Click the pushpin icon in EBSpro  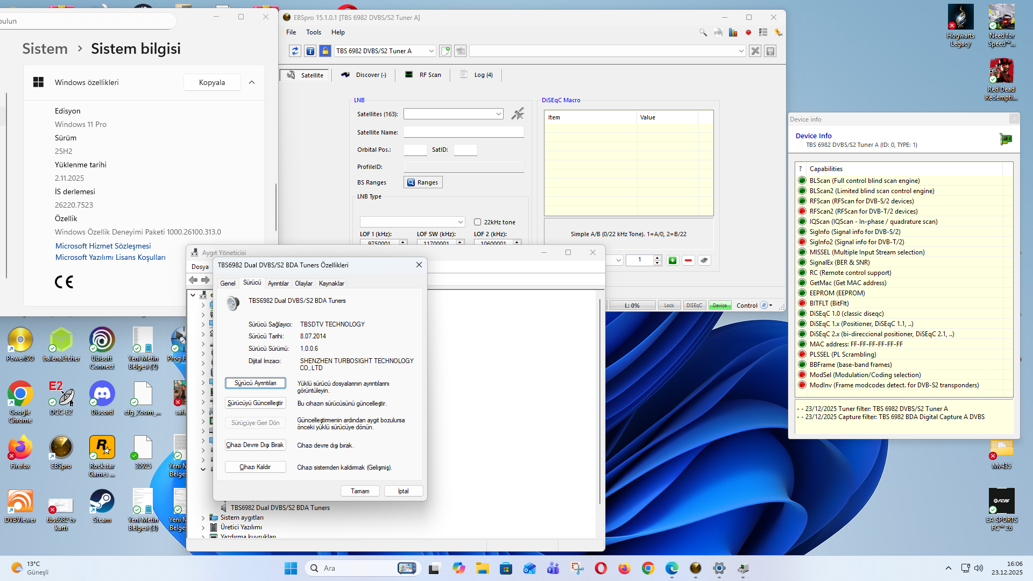click(778, 32)
